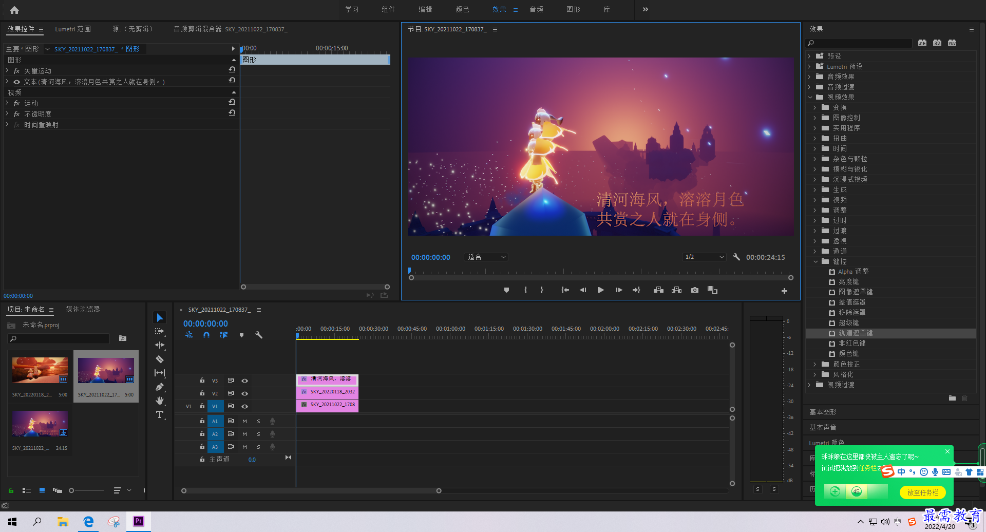
Task: Switch to 学习 workspace
Action: coord(352,9)
